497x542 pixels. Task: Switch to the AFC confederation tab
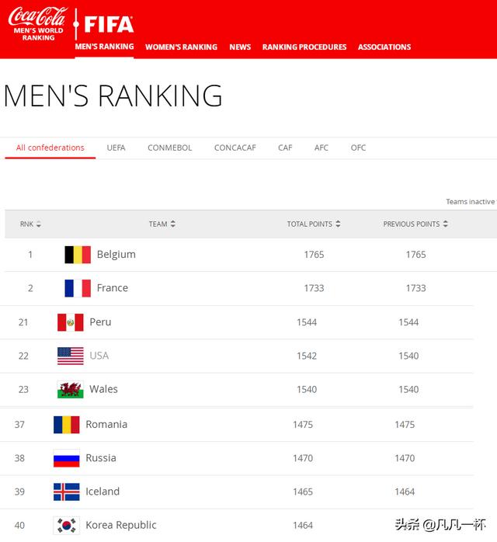coord(321,148)
